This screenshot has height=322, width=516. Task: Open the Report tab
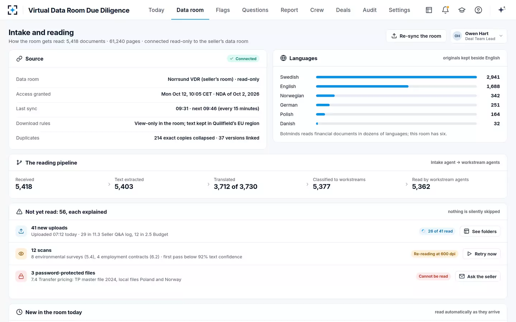(x=289, y=10)
